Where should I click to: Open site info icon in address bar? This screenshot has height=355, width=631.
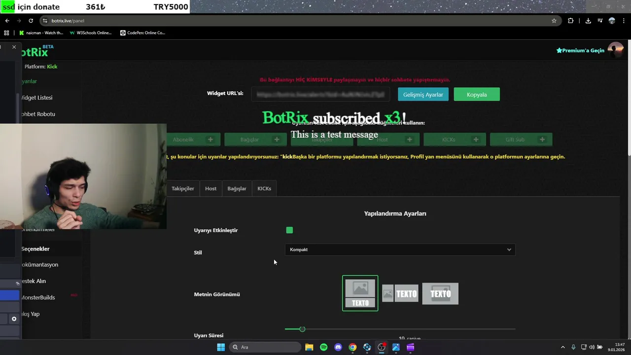click(45, 21)
